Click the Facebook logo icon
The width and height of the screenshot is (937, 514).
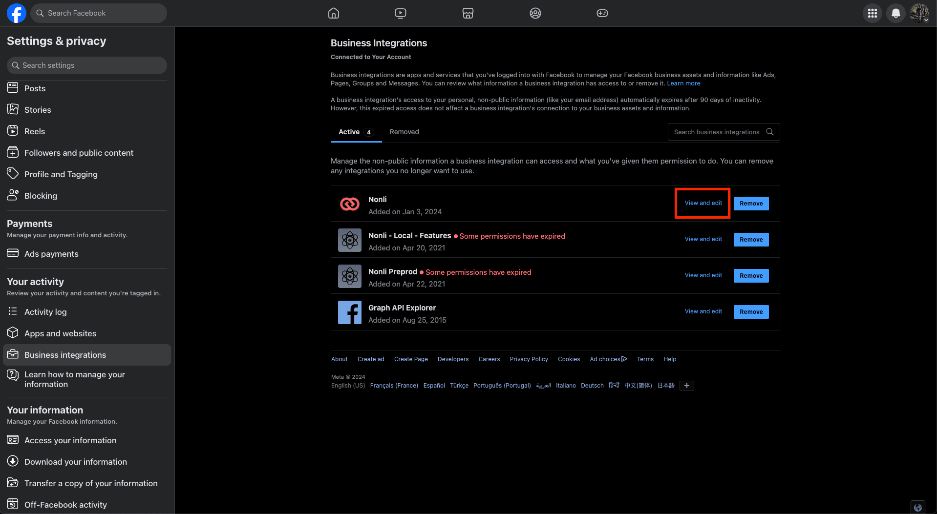tap(16, 13)
